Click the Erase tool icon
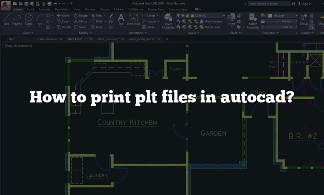 click(x=111, y=15)
